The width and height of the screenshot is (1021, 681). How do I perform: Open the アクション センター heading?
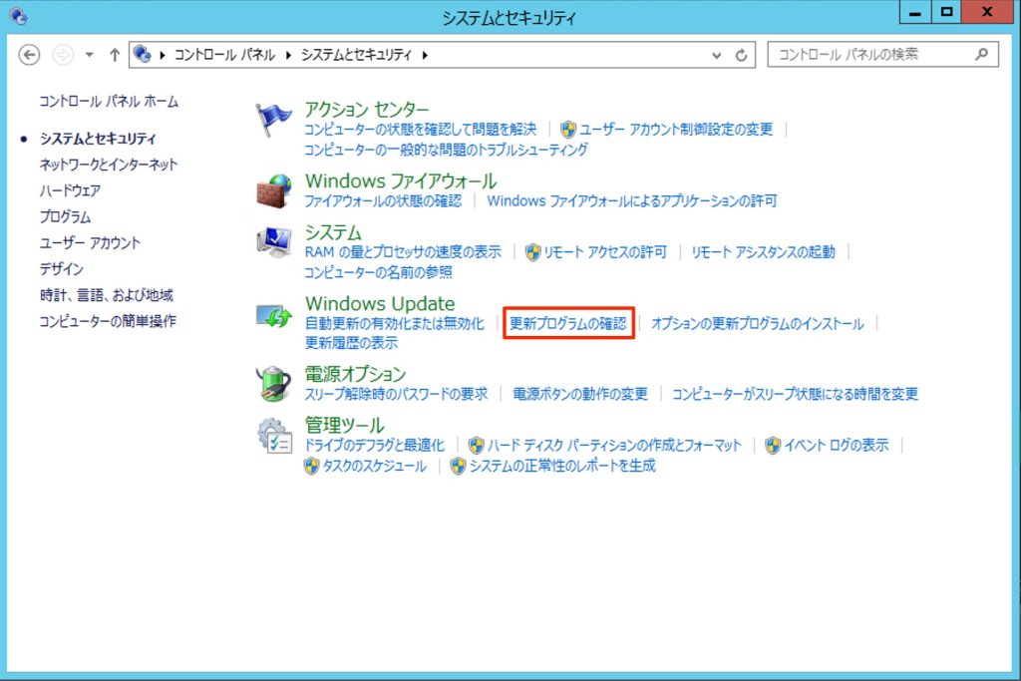point(367,110)
